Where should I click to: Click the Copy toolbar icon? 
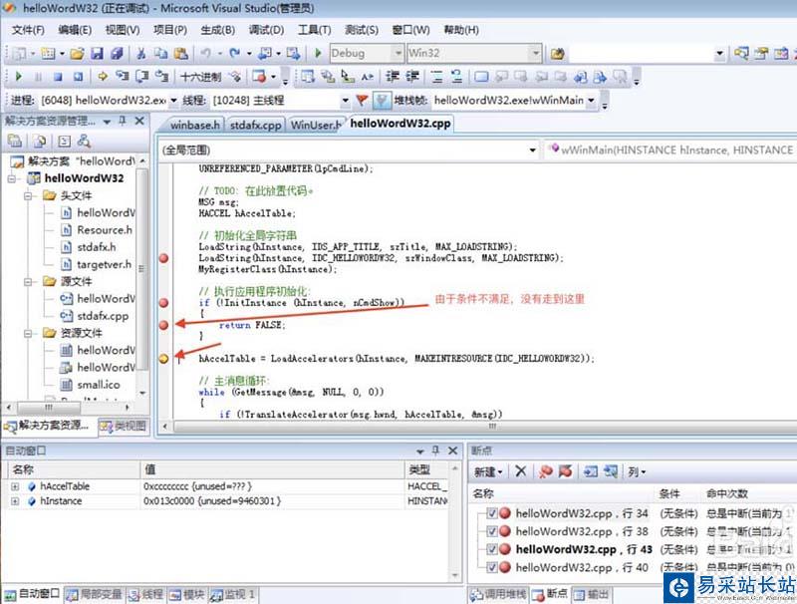point(160,53)
